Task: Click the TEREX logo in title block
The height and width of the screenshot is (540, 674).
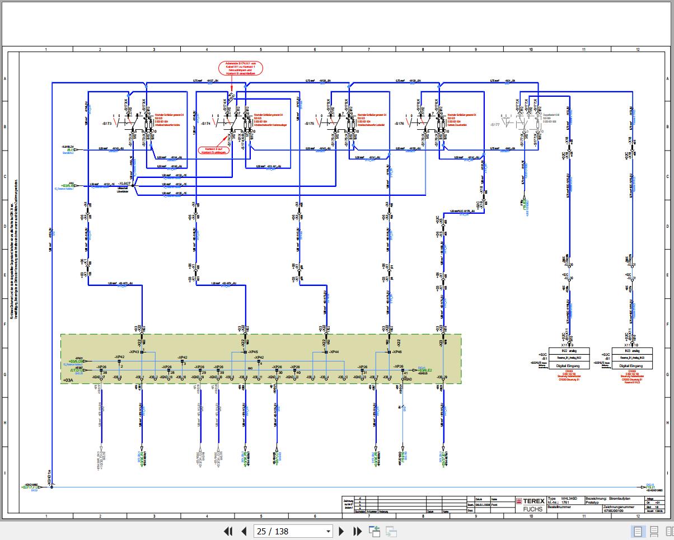Action: tap(530, 501)
